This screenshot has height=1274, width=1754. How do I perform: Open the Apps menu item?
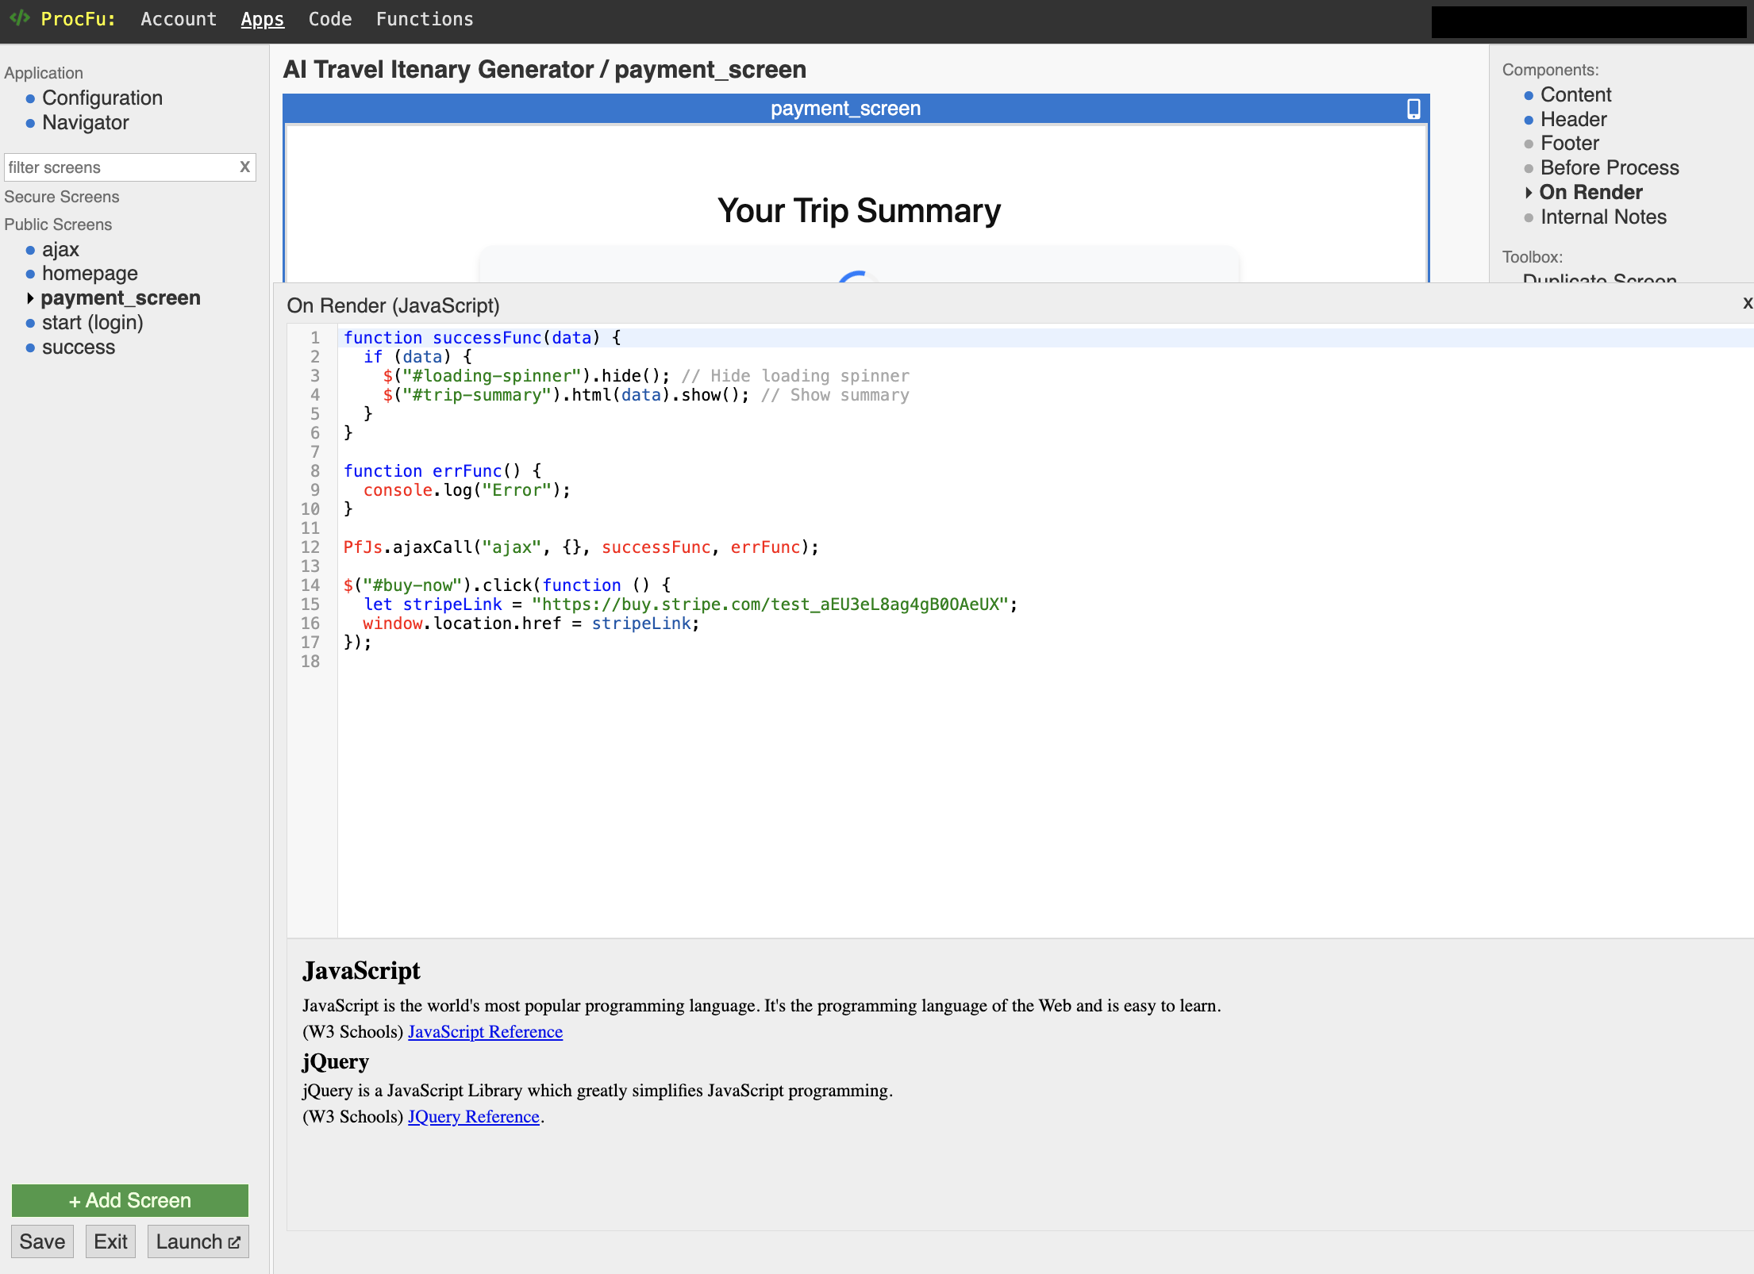click(x=262, y=19)
